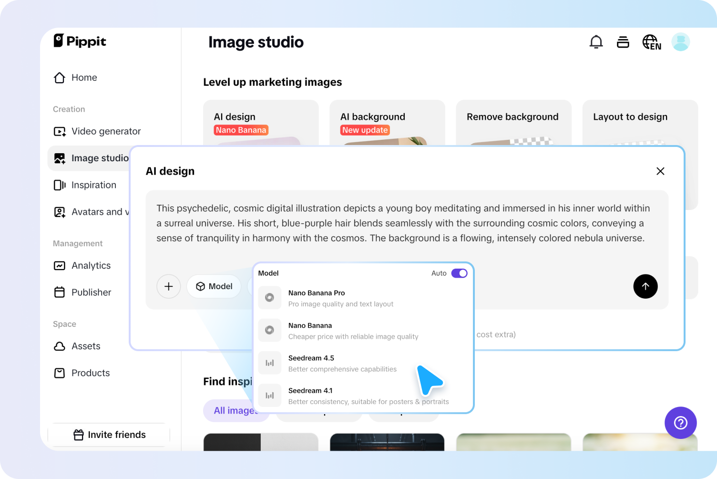Change language via EN globe icon
Viewport: 717px width, 479px height.
(x=652, y=42)
